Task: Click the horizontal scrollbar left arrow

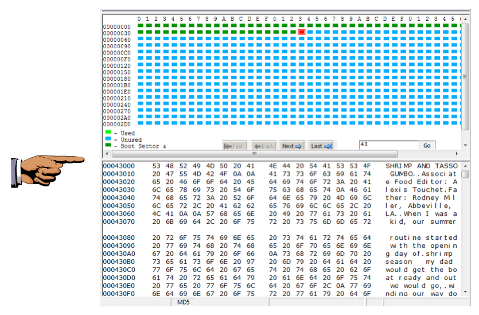Action: coord(107,154)
